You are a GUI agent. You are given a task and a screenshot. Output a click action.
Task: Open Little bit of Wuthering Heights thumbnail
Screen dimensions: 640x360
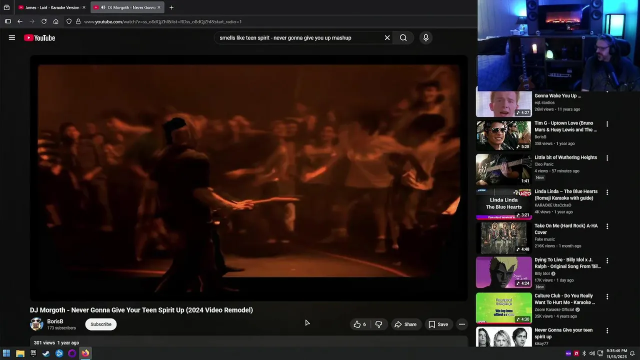point(503,169)
